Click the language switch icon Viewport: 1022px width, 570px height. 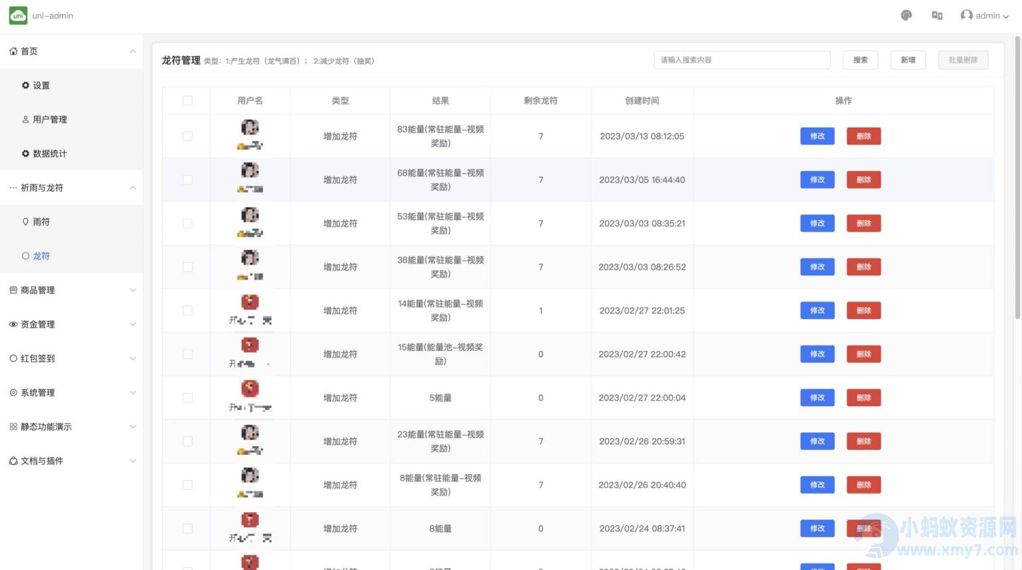(937, 15)
